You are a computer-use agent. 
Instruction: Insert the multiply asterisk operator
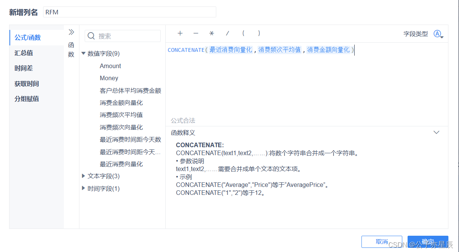212,33
